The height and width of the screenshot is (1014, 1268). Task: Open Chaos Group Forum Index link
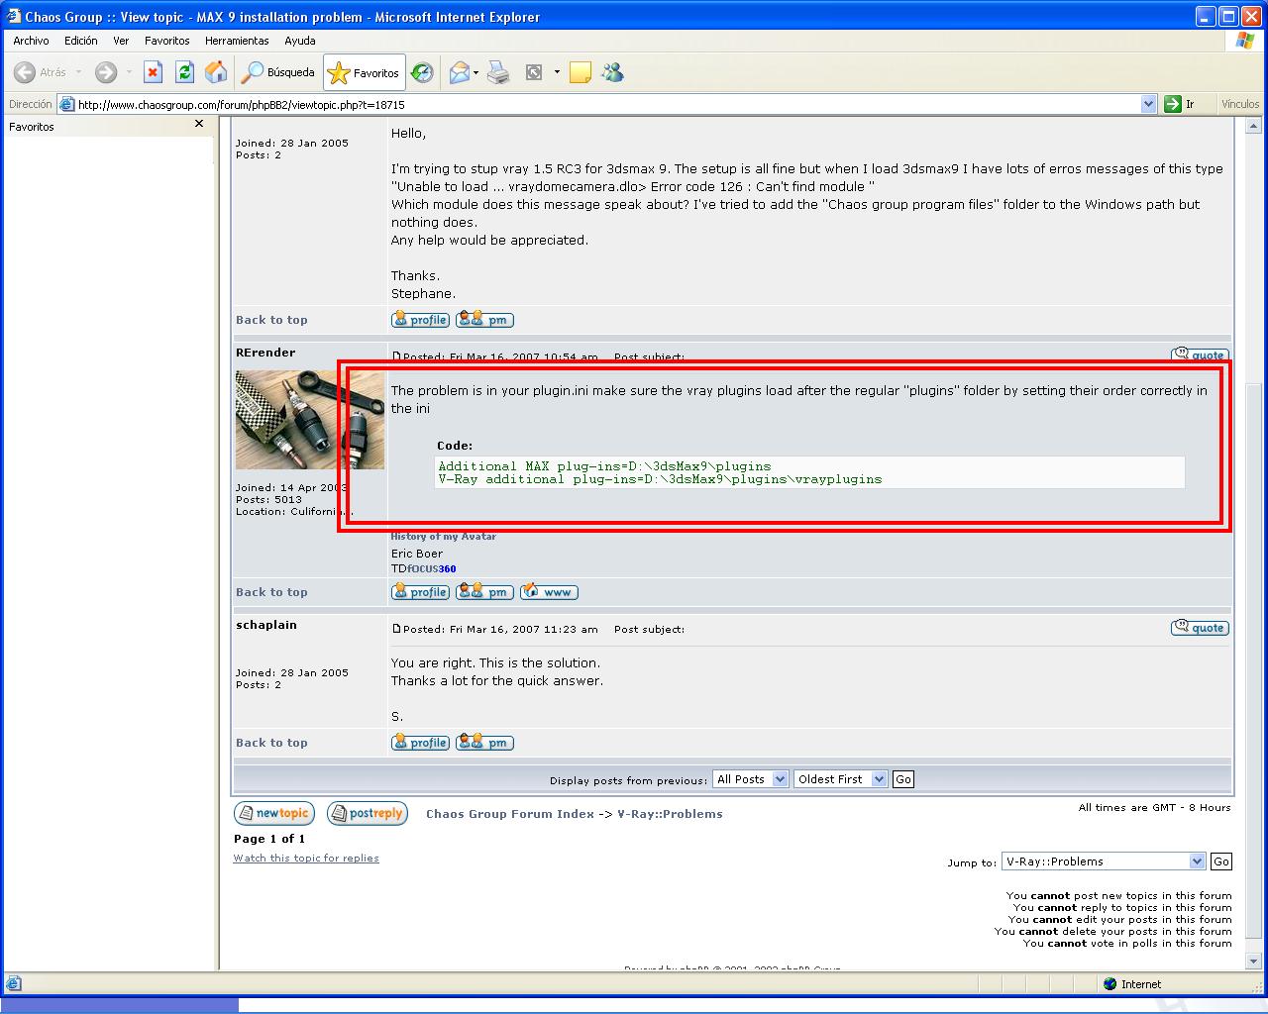click(x=510, y=814)
